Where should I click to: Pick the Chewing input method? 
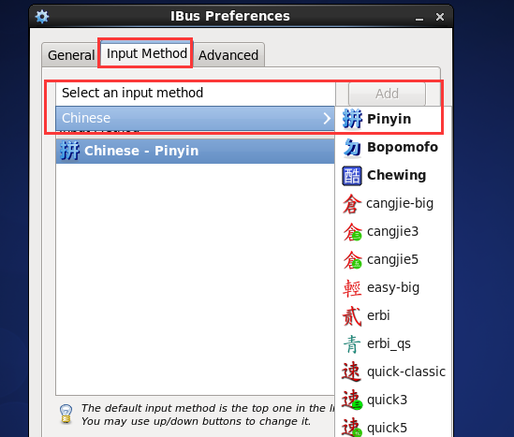392,175
